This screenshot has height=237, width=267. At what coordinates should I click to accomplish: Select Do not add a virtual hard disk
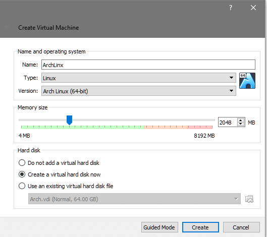(x=22, y=163)
